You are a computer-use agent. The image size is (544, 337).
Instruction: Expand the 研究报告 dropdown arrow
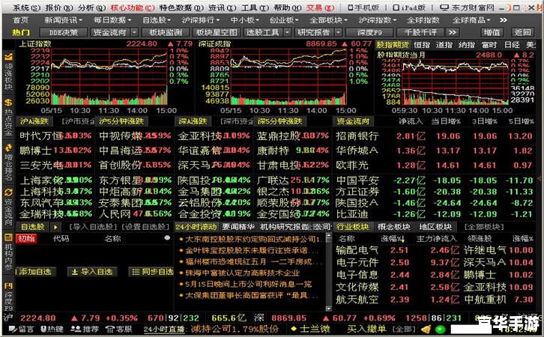[x=338, y=33]
